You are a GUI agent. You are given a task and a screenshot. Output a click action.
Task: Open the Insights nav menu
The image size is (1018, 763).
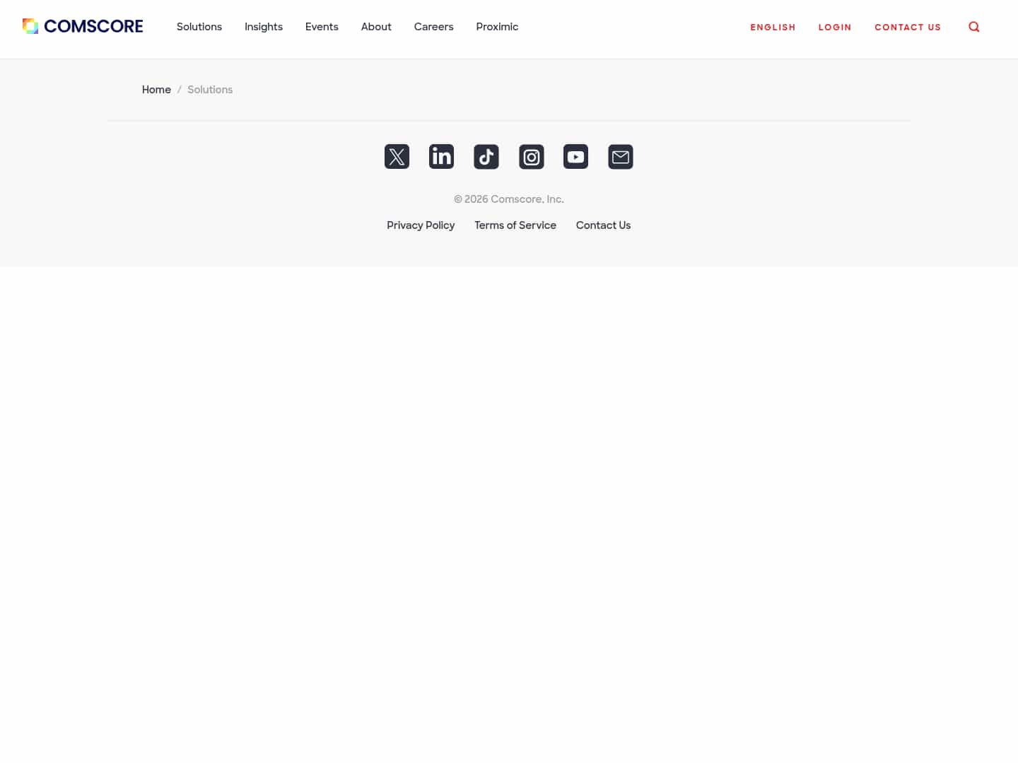point(264,27)
